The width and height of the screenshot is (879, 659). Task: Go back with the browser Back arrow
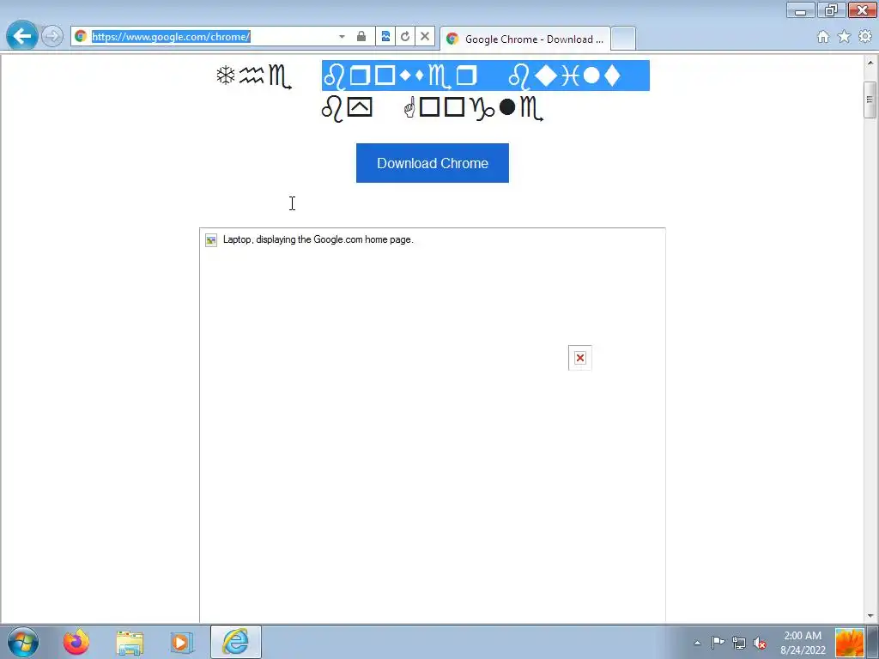(21, 36)
